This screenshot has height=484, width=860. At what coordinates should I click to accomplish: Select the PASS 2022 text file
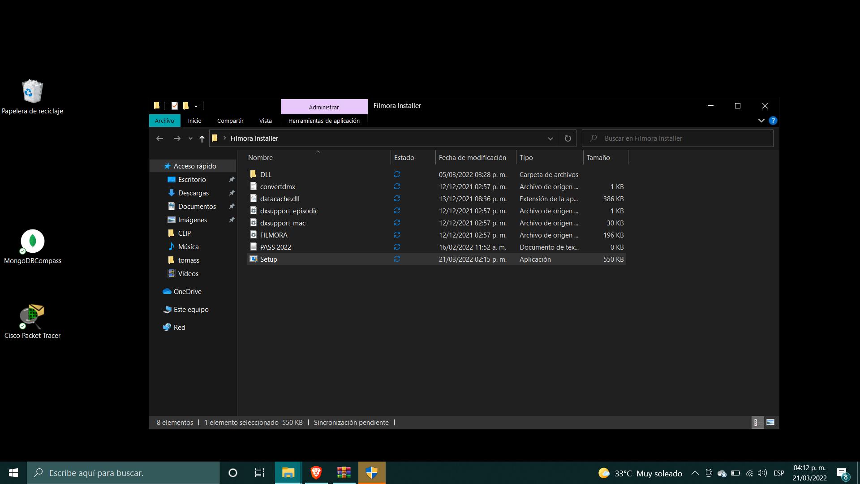(275, 247)
